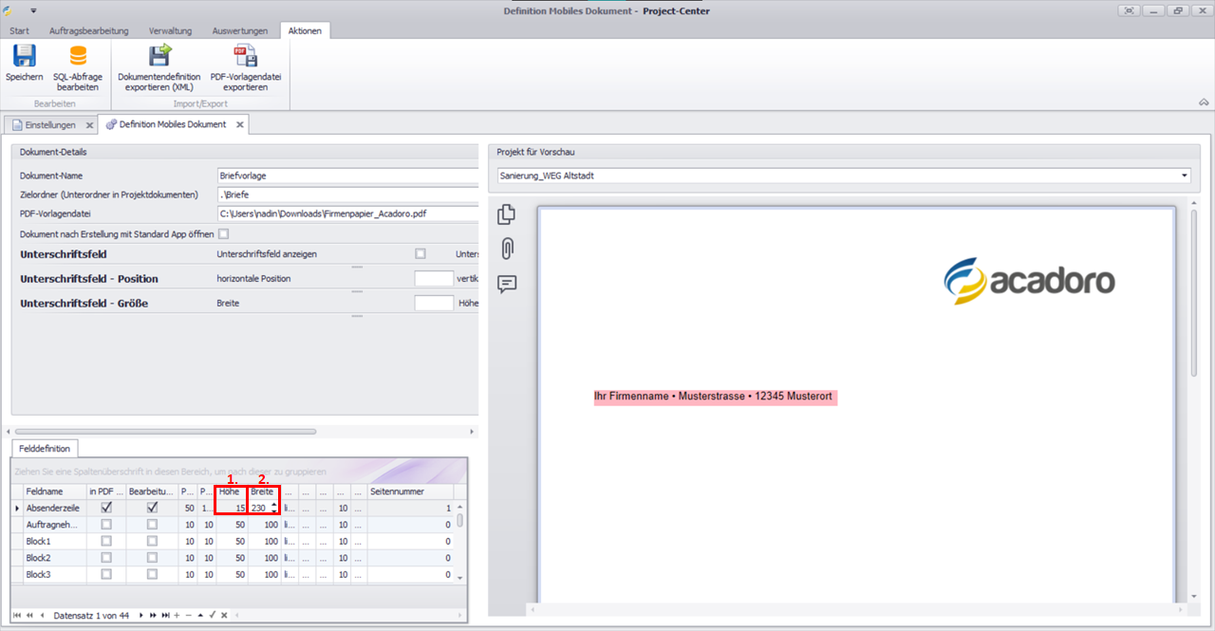This screenshot has height=631, width=1215.
Task: Open the quick access toolbar dropdown arrow
Action: coord(33,10)
